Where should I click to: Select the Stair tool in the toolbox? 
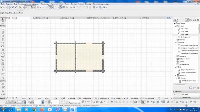(3, 50)
